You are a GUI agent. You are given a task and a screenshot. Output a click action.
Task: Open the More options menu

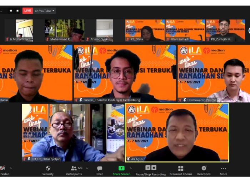tap(223, 170)
